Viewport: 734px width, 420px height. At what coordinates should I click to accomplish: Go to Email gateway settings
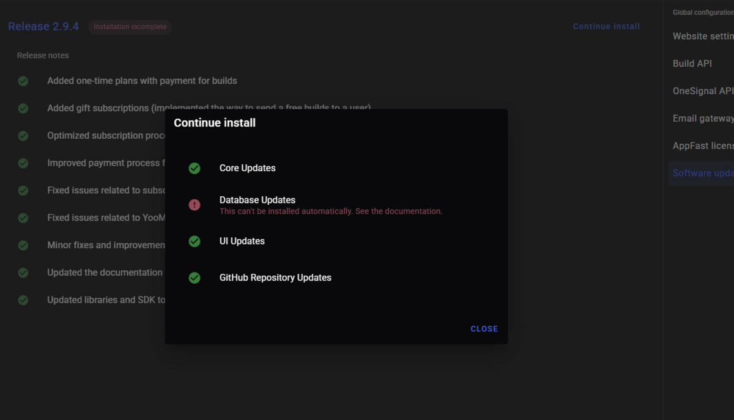(702, 119)
